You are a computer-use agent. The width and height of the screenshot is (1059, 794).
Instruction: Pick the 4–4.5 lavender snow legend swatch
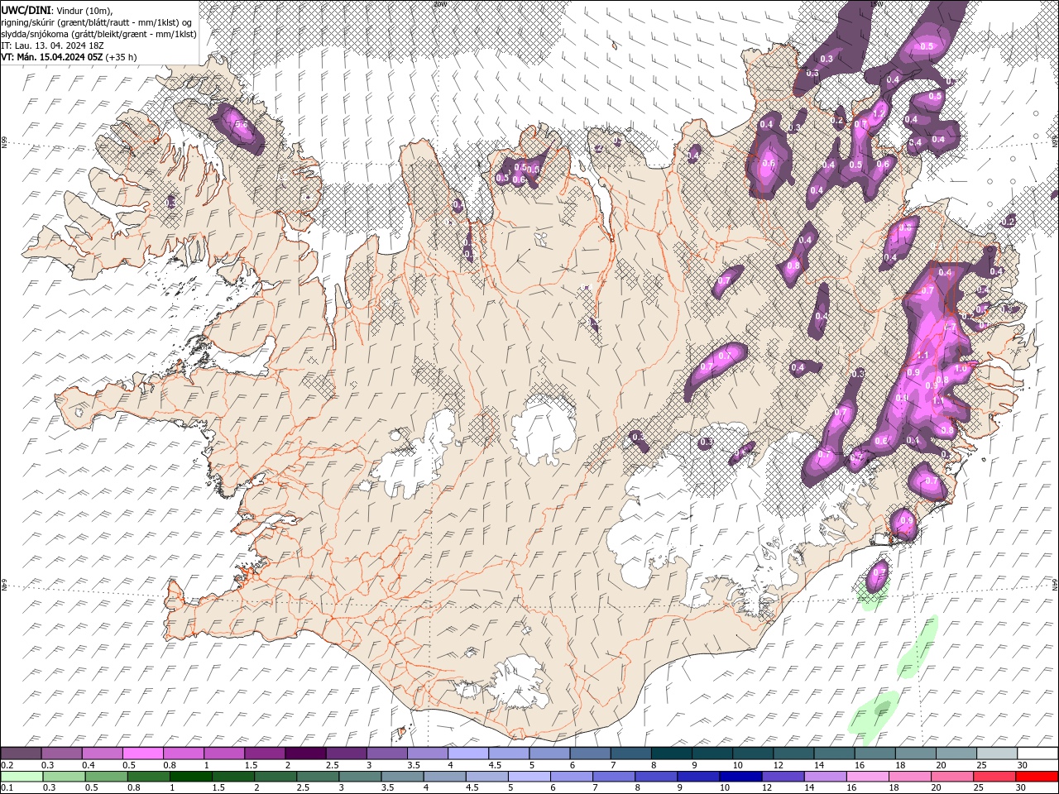tap(467, 753)
